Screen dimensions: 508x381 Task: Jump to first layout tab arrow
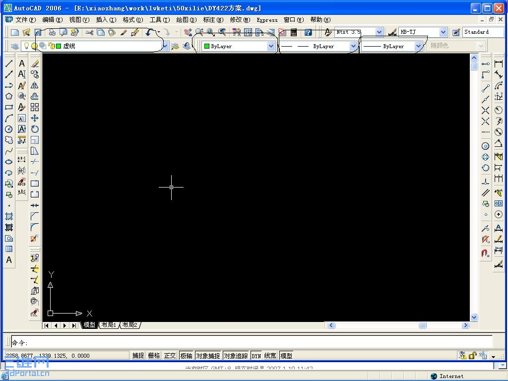coord(47,325)
